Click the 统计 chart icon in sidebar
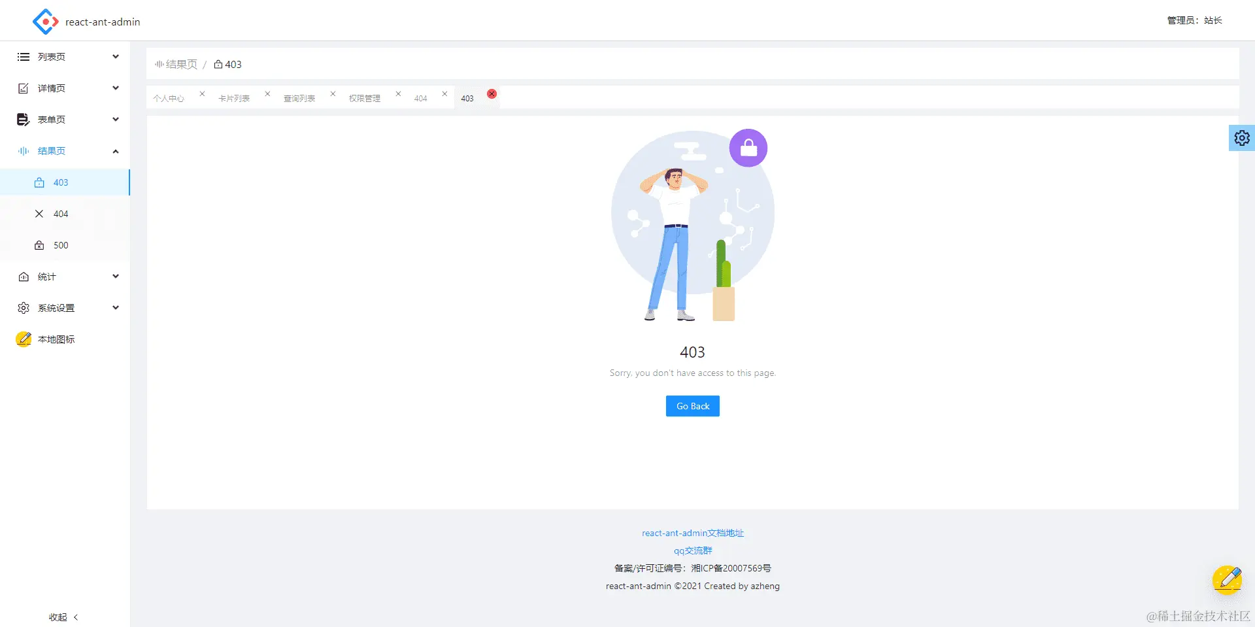The image size is (1255, 627). click(x=23, y=276)
